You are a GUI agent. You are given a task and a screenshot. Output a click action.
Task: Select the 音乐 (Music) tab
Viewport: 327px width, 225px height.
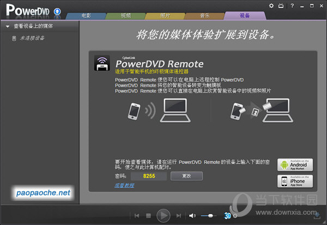(x=204, y=16)
